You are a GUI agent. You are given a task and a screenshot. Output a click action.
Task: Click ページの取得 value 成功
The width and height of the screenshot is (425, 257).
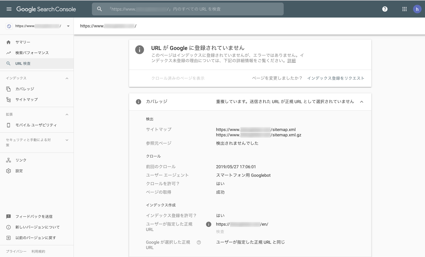click(220, 192)
